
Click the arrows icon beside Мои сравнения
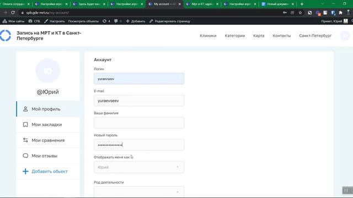(x=25, y=140)
